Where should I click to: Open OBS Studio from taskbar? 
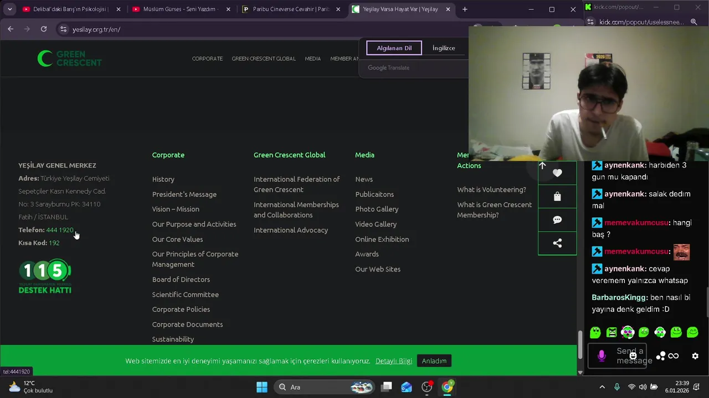(x=427, y=387)
